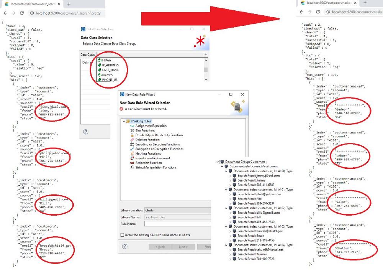Switch to the localhost:9200/customers/_search browser tab

(31, 4)
